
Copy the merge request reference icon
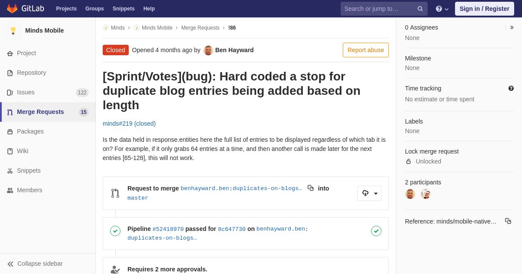coord(508,221)
